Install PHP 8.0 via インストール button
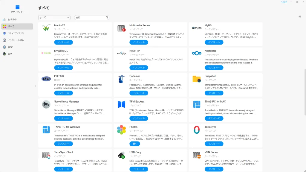 (x=63, y=93)
